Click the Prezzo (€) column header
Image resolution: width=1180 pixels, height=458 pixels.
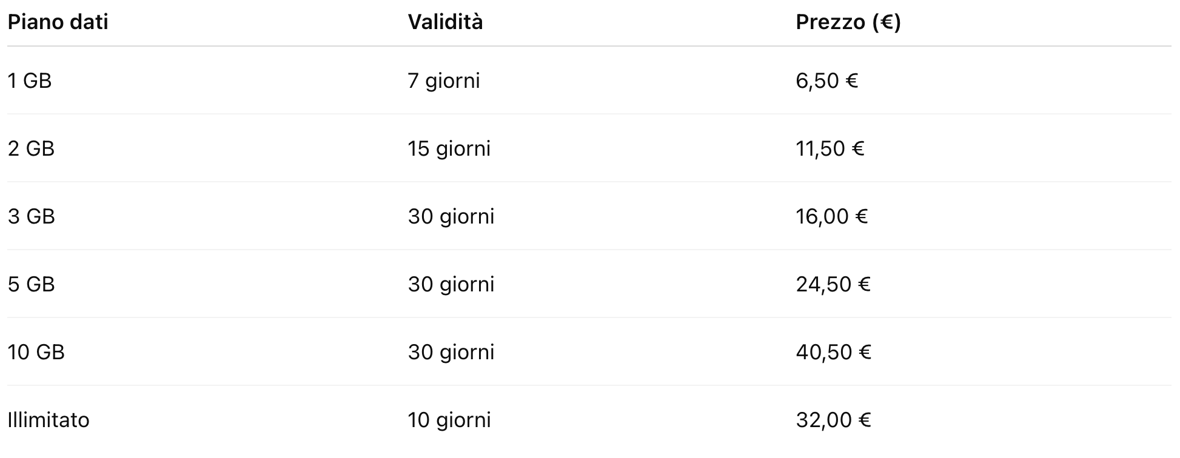848,22
